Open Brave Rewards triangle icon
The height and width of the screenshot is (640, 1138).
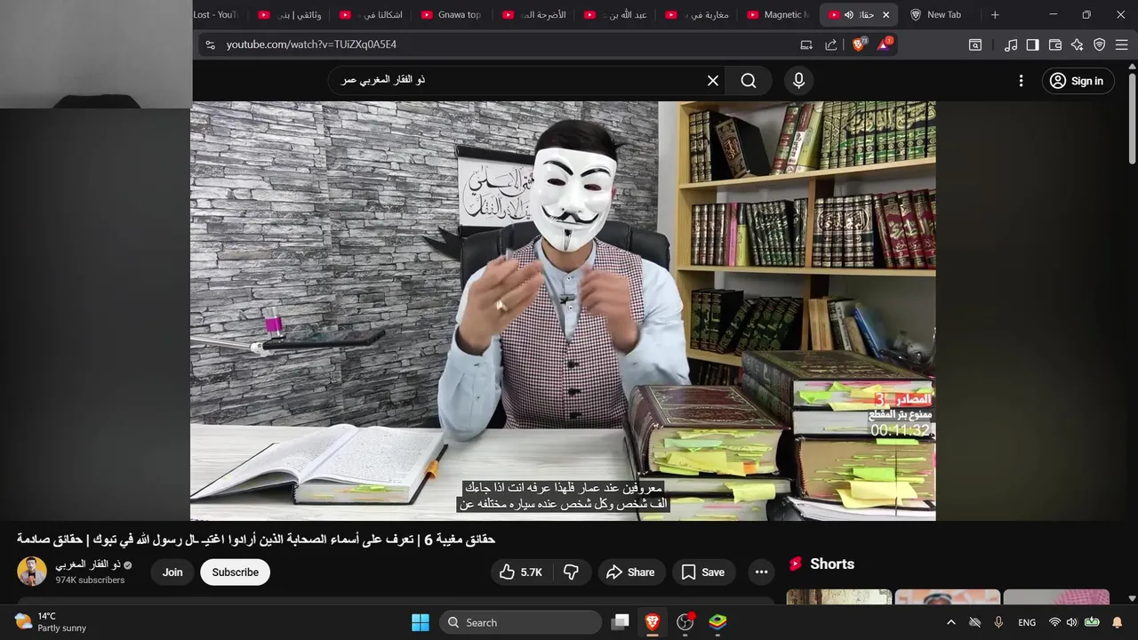tap(884, 44)
